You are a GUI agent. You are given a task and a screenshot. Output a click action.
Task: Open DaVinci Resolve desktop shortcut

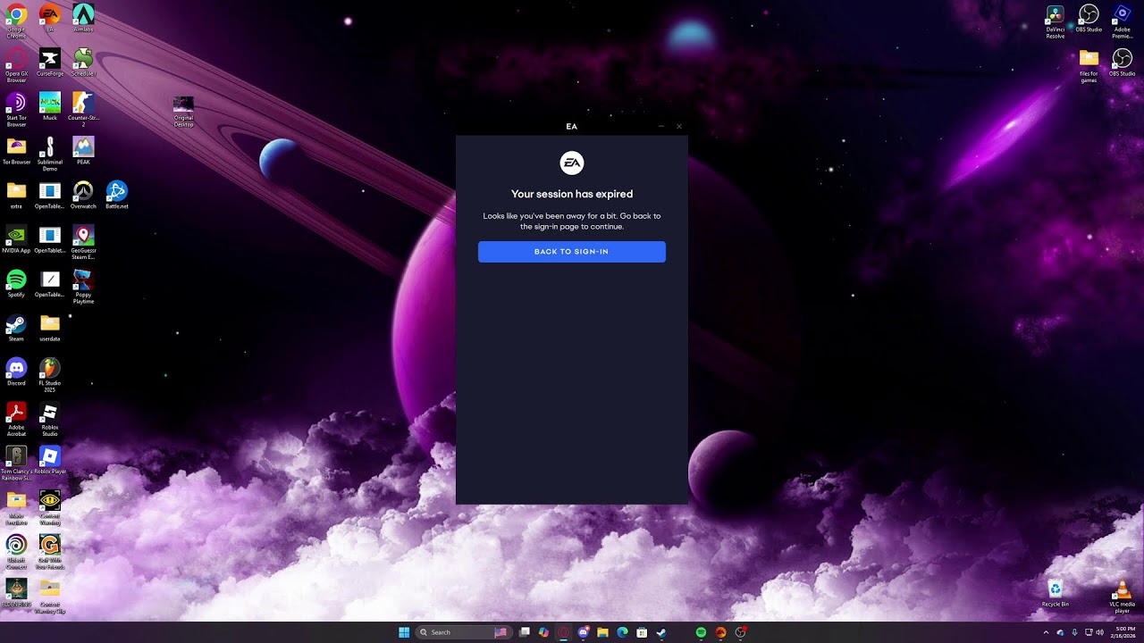coord(1056,21)
